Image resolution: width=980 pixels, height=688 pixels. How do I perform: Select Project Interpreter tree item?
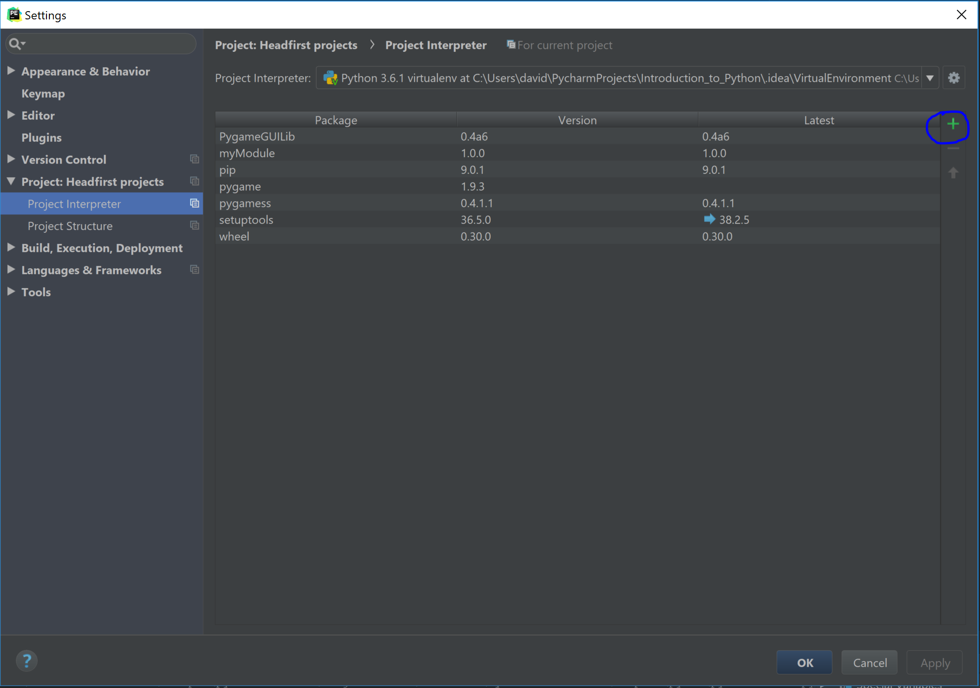click(102, 204)
